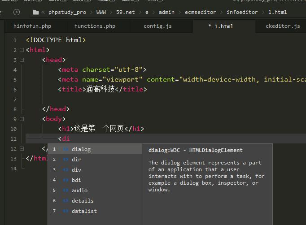Click line number 8 in the gutter
The height and width of the screenshot is (225, 306).
coord(15,109)
